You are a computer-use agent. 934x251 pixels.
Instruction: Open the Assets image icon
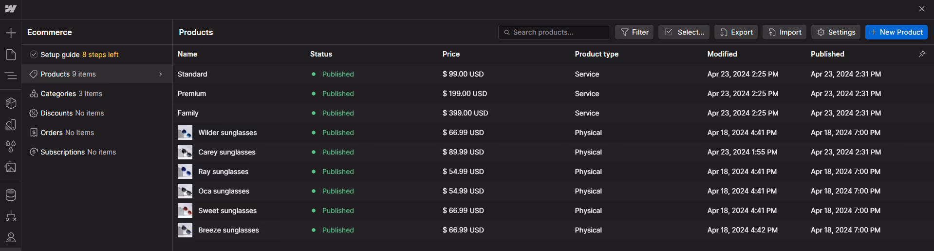click(x=11, y=167)
